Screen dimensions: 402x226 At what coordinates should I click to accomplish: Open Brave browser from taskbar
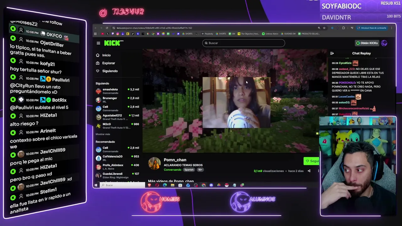click(149, 185)
